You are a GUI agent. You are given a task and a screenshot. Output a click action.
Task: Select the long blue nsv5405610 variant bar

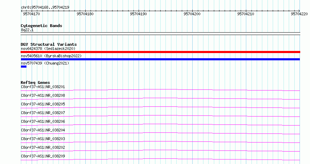(160, 59)
